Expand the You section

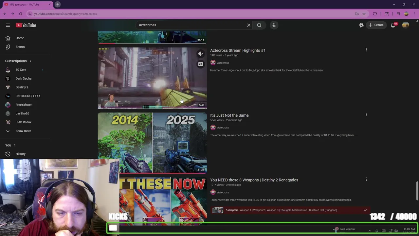point(10,145)
